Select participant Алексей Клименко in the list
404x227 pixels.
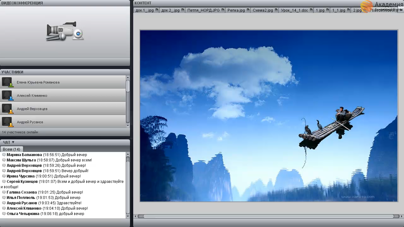(x=63, y=95)
